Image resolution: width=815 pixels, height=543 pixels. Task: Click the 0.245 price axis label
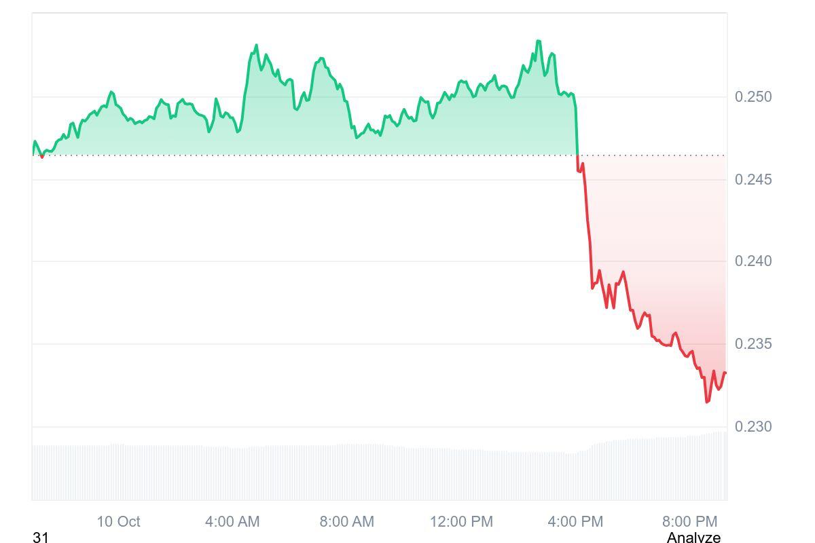click(753, 180)
